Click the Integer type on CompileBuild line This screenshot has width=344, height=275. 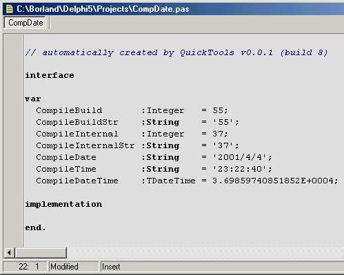[165, 110]
